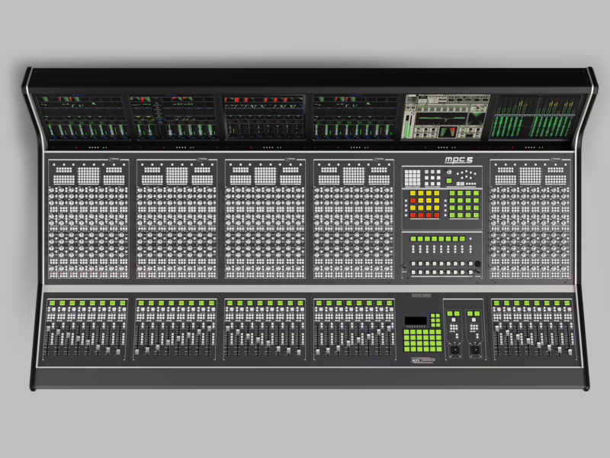Push the first button in eight-button green row
Image resolution: width=610 pixels, height=458 pixels.
coord(413,239)
